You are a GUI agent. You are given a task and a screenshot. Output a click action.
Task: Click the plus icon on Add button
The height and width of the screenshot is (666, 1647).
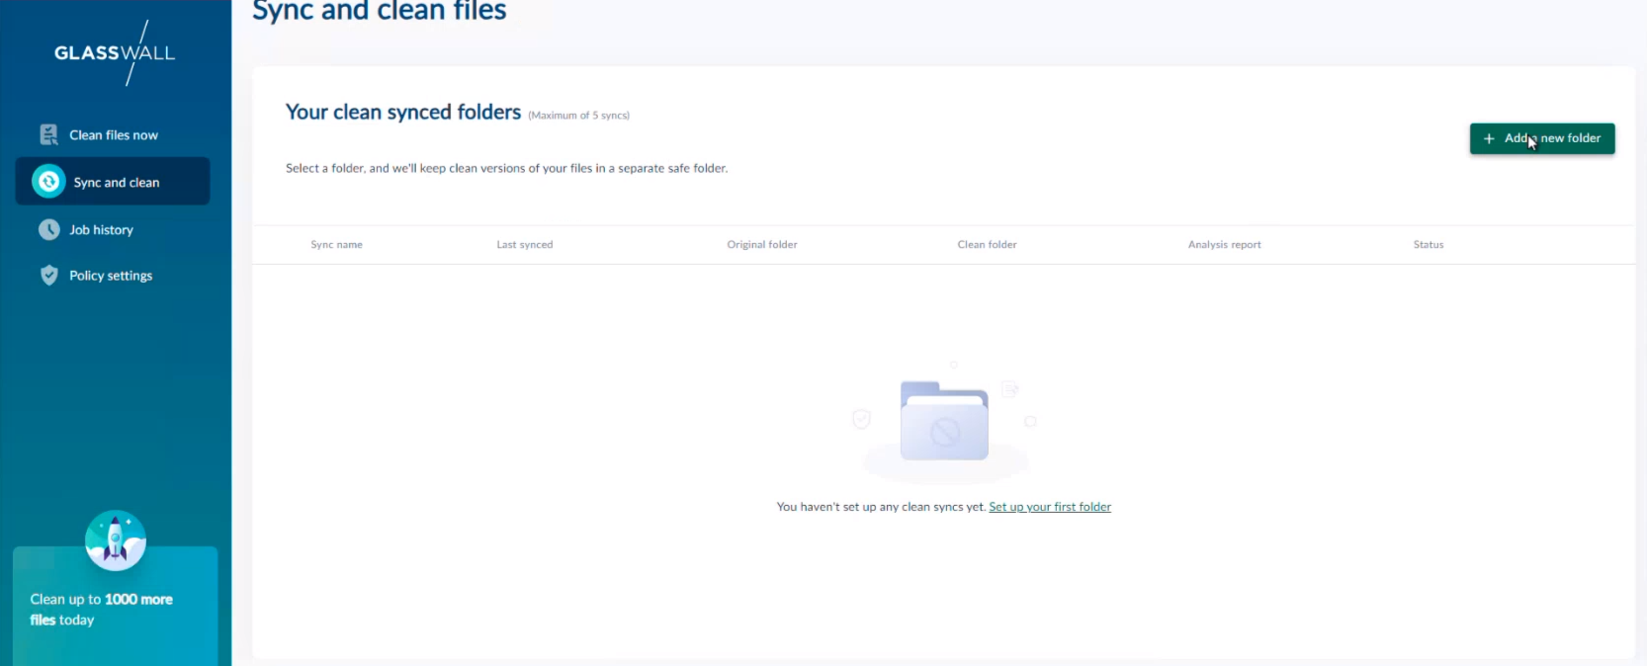click(x=1489, y=138)
